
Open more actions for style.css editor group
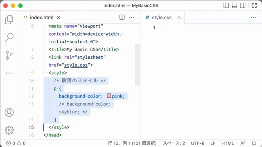coord(253,17)
